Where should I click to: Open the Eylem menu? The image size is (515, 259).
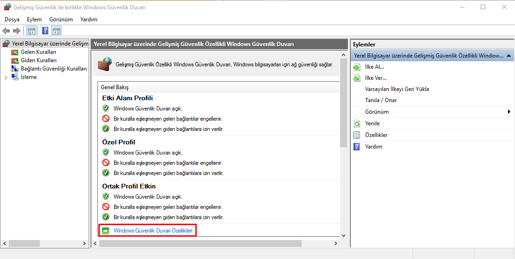34,19
